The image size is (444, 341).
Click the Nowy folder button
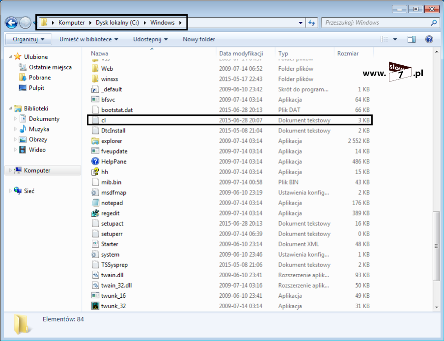(199, 39)
